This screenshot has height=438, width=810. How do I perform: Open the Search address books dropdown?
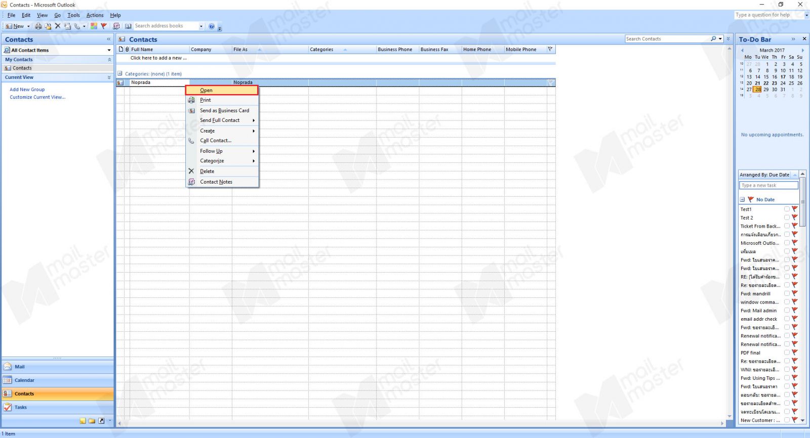tap(201, 26)
